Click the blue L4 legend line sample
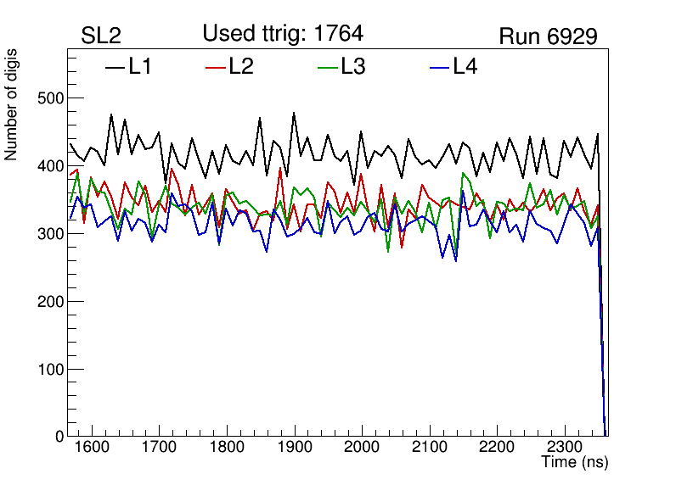This screenshot has height=485, width=676. (x=438, y=67)
